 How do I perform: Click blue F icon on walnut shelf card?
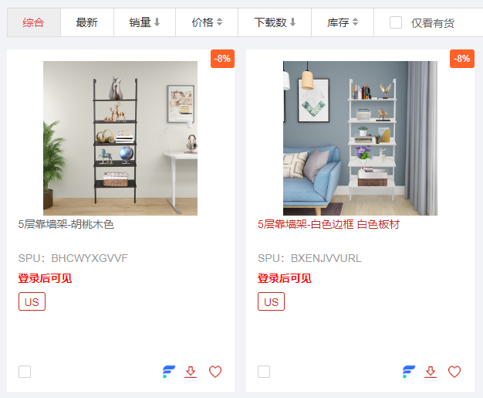click(x=169, y=372)
